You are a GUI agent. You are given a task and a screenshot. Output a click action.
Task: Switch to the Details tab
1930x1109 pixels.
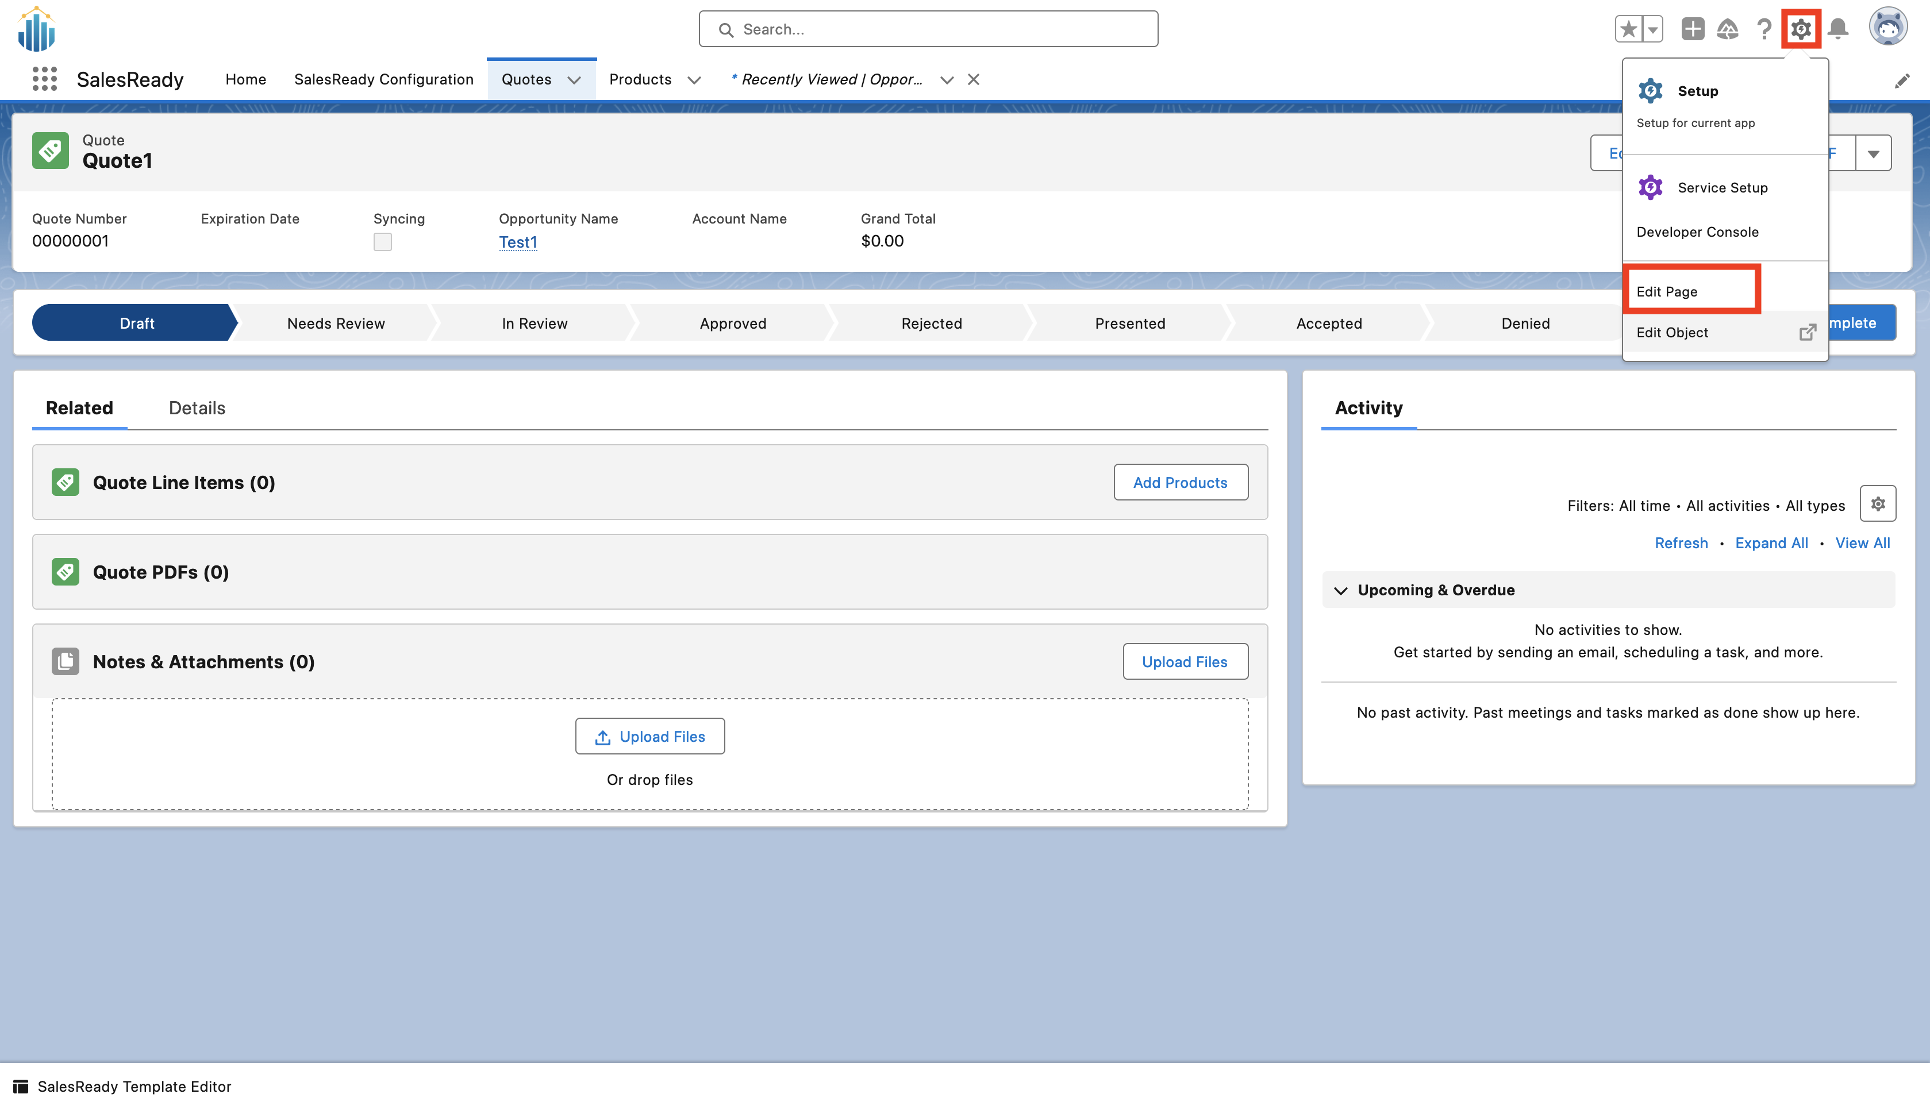tap(197, 407)
